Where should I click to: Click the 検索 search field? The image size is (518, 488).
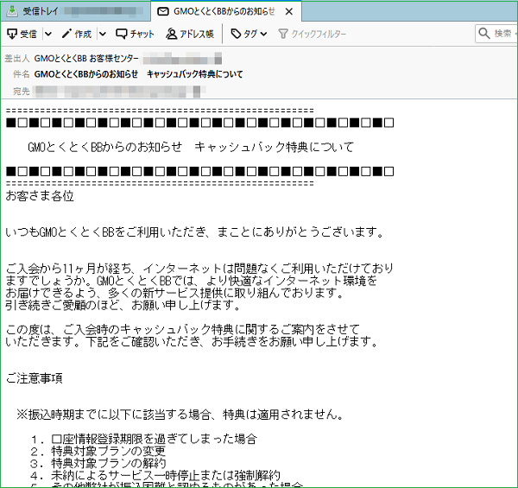(496, 34)
